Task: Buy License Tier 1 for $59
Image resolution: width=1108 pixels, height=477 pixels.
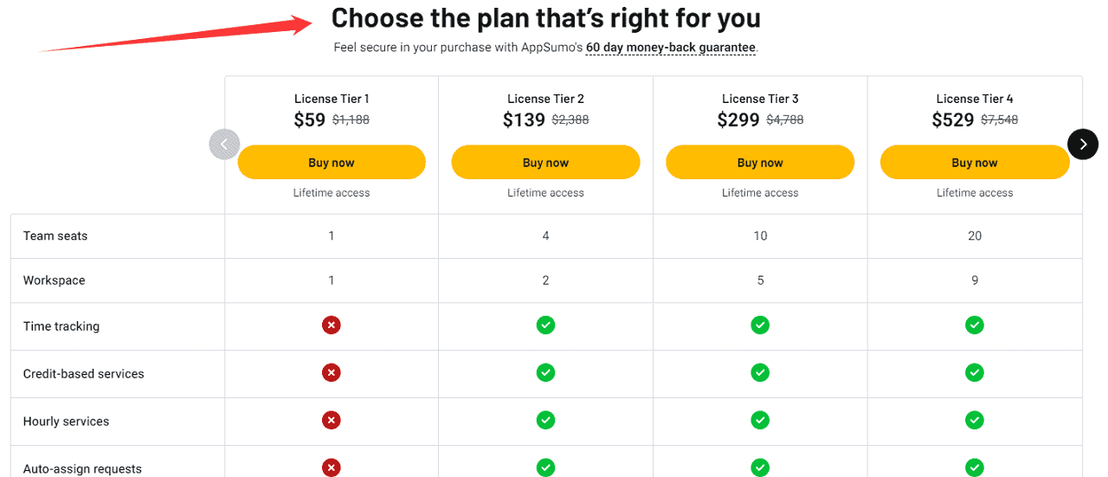Action: [332, 163]
